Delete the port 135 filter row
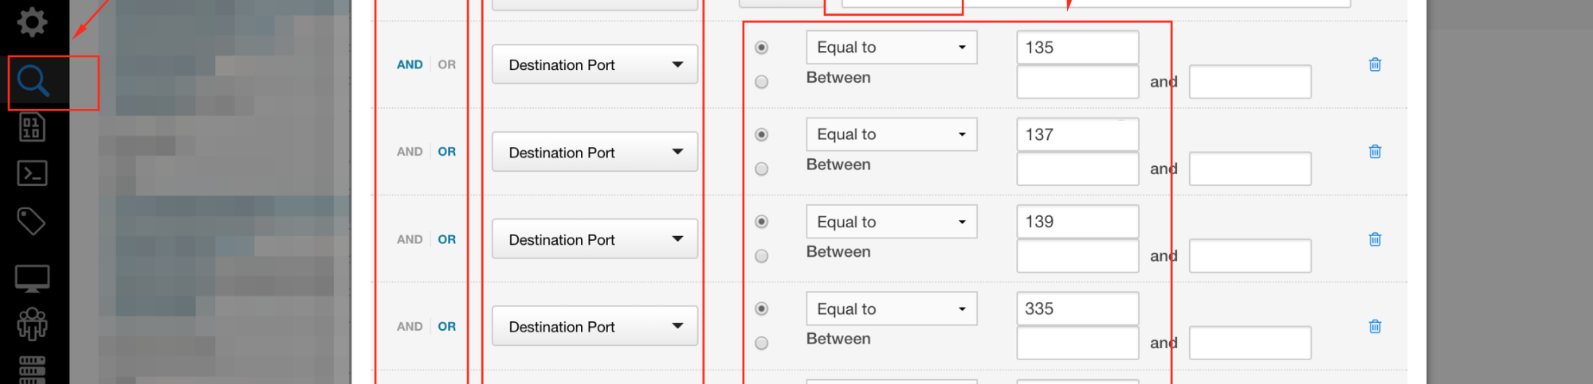The height and width of the screenshot is (384, 1593). [1375, 64]
